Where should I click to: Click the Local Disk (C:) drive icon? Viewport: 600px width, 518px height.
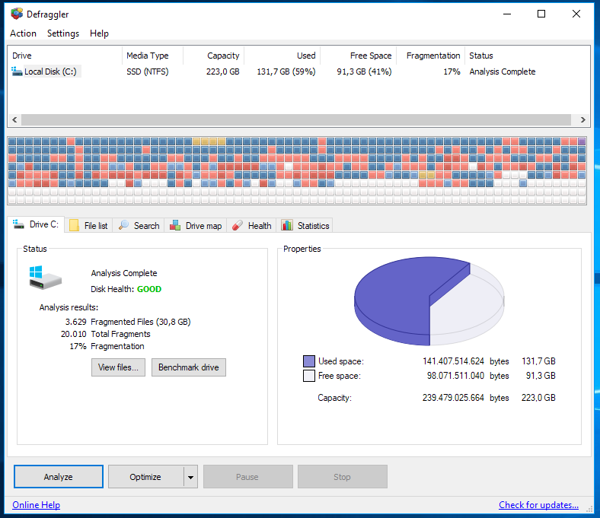point(17,72)
